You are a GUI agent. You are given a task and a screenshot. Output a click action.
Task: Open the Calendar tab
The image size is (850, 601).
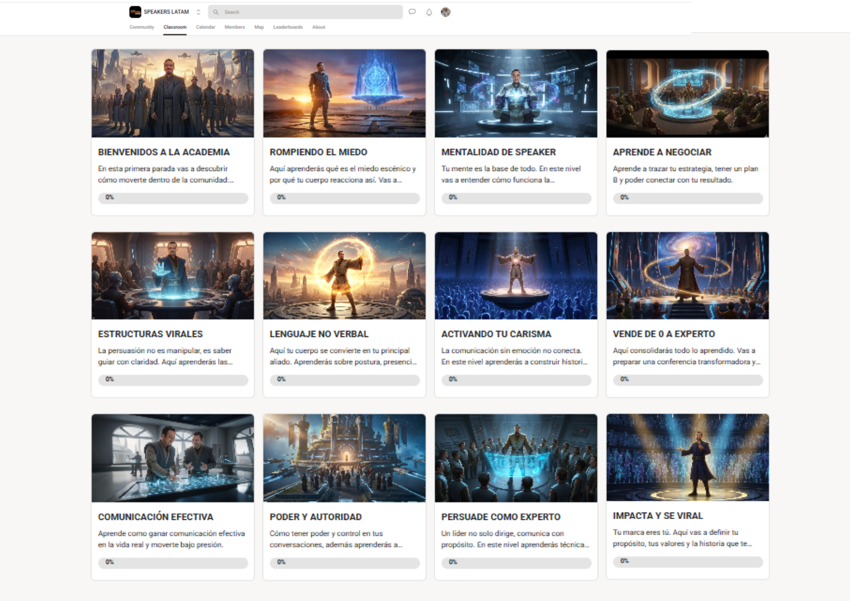[205, 27]
